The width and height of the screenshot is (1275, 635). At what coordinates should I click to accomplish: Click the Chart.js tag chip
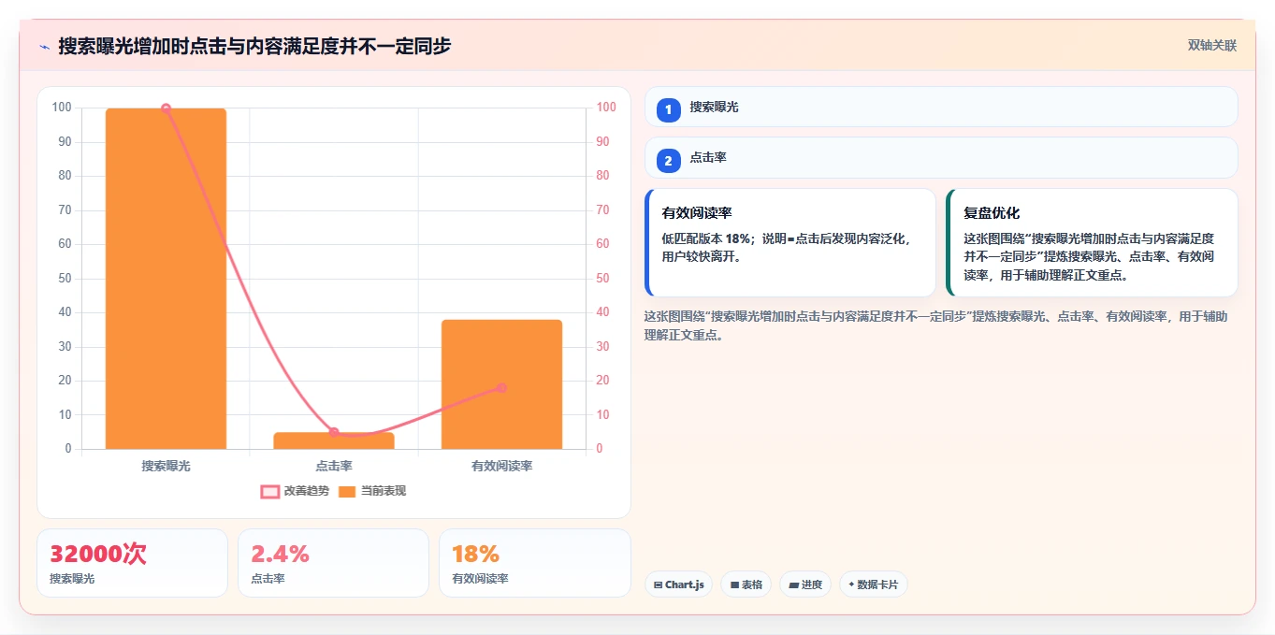pyautogui.click(x=678, y=584)
